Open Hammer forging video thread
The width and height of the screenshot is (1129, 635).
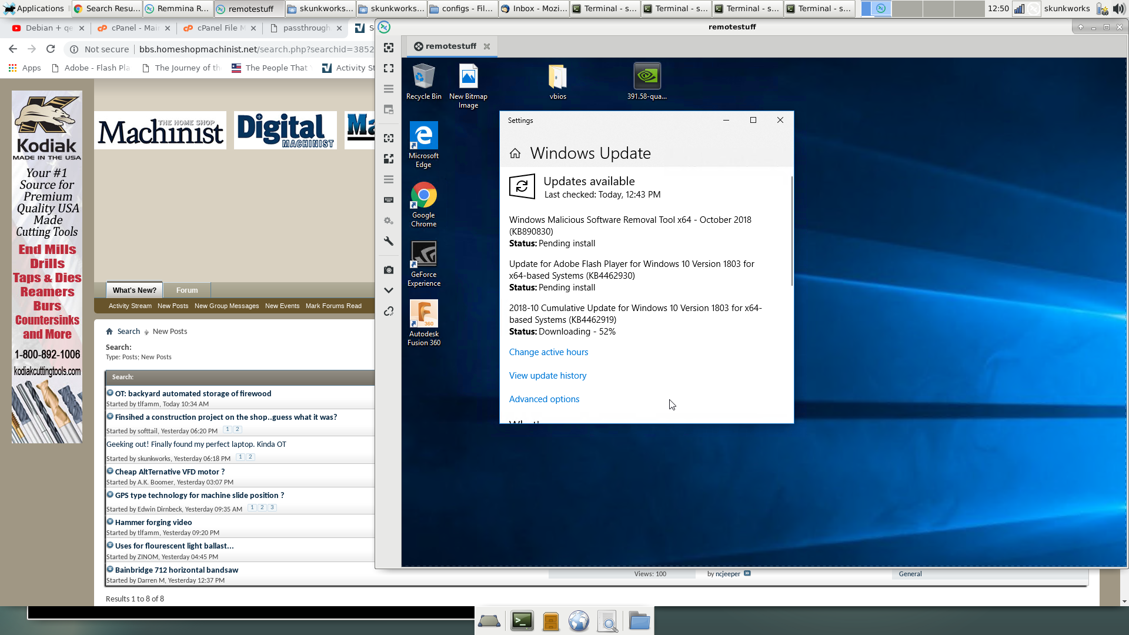pos(153,522)
